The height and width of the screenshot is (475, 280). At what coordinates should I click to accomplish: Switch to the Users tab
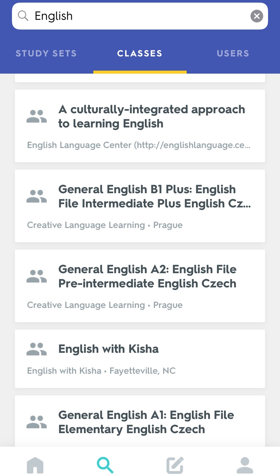pyautogui.click(x=233, y=53)
